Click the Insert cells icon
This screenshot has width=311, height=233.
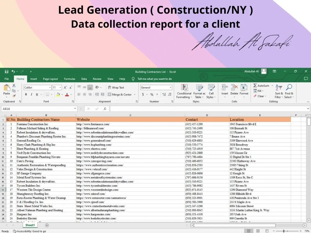tap(225, 87)
